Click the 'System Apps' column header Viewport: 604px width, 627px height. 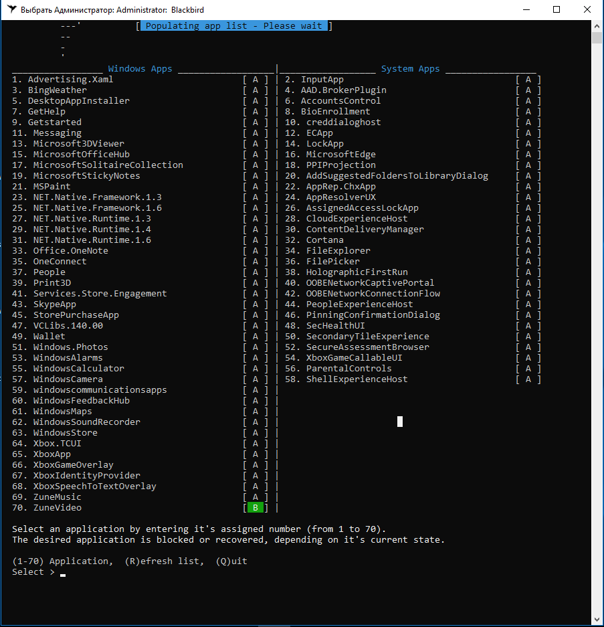[410, 69]
